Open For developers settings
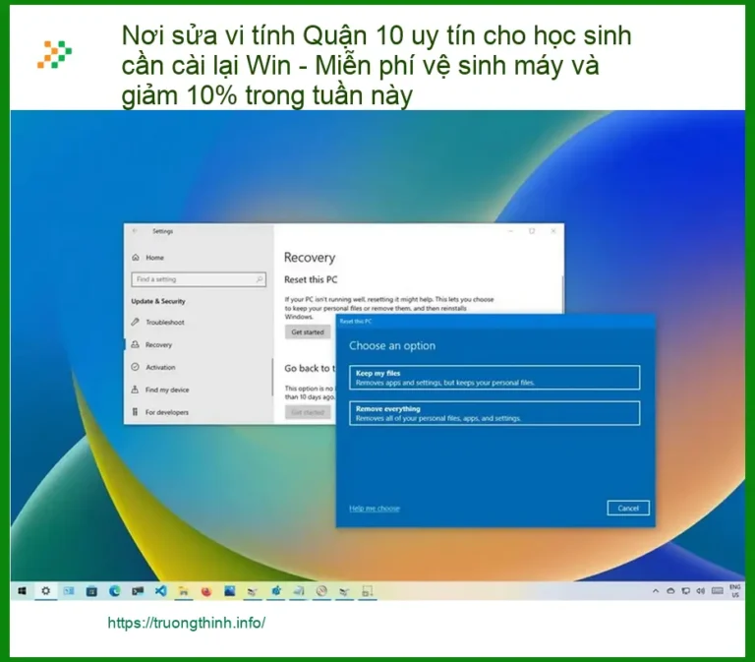 click(166, 412)
